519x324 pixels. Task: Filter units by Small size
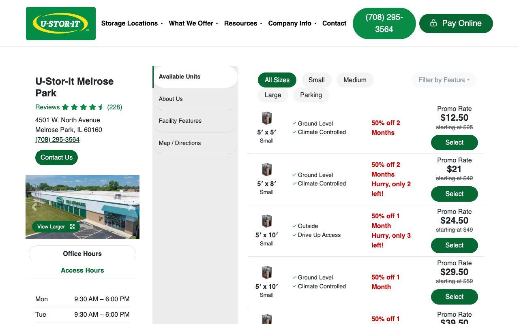click(316, 80)
